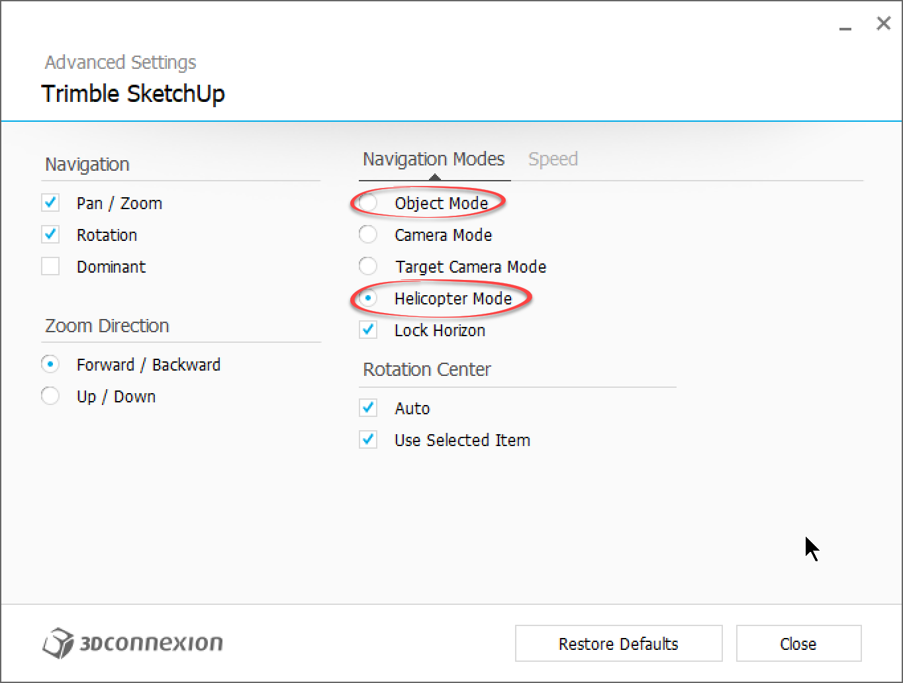Uncheck the Rotation navigation option
This screenshot has width=903, height=683.
(51, 234)
